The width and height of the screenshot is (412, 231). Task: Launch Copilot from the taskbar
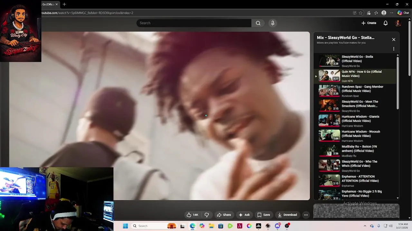(x=202, y=226)
